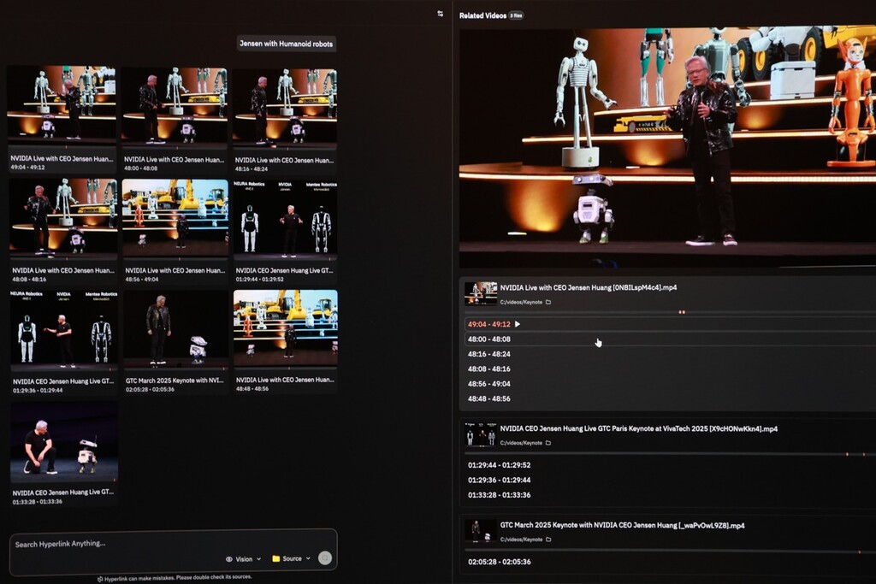Select result thumbnail captioned 48:56 - 49:04 in grid
Viewport: 876px width, 584px height.
(x=175, y=217)
